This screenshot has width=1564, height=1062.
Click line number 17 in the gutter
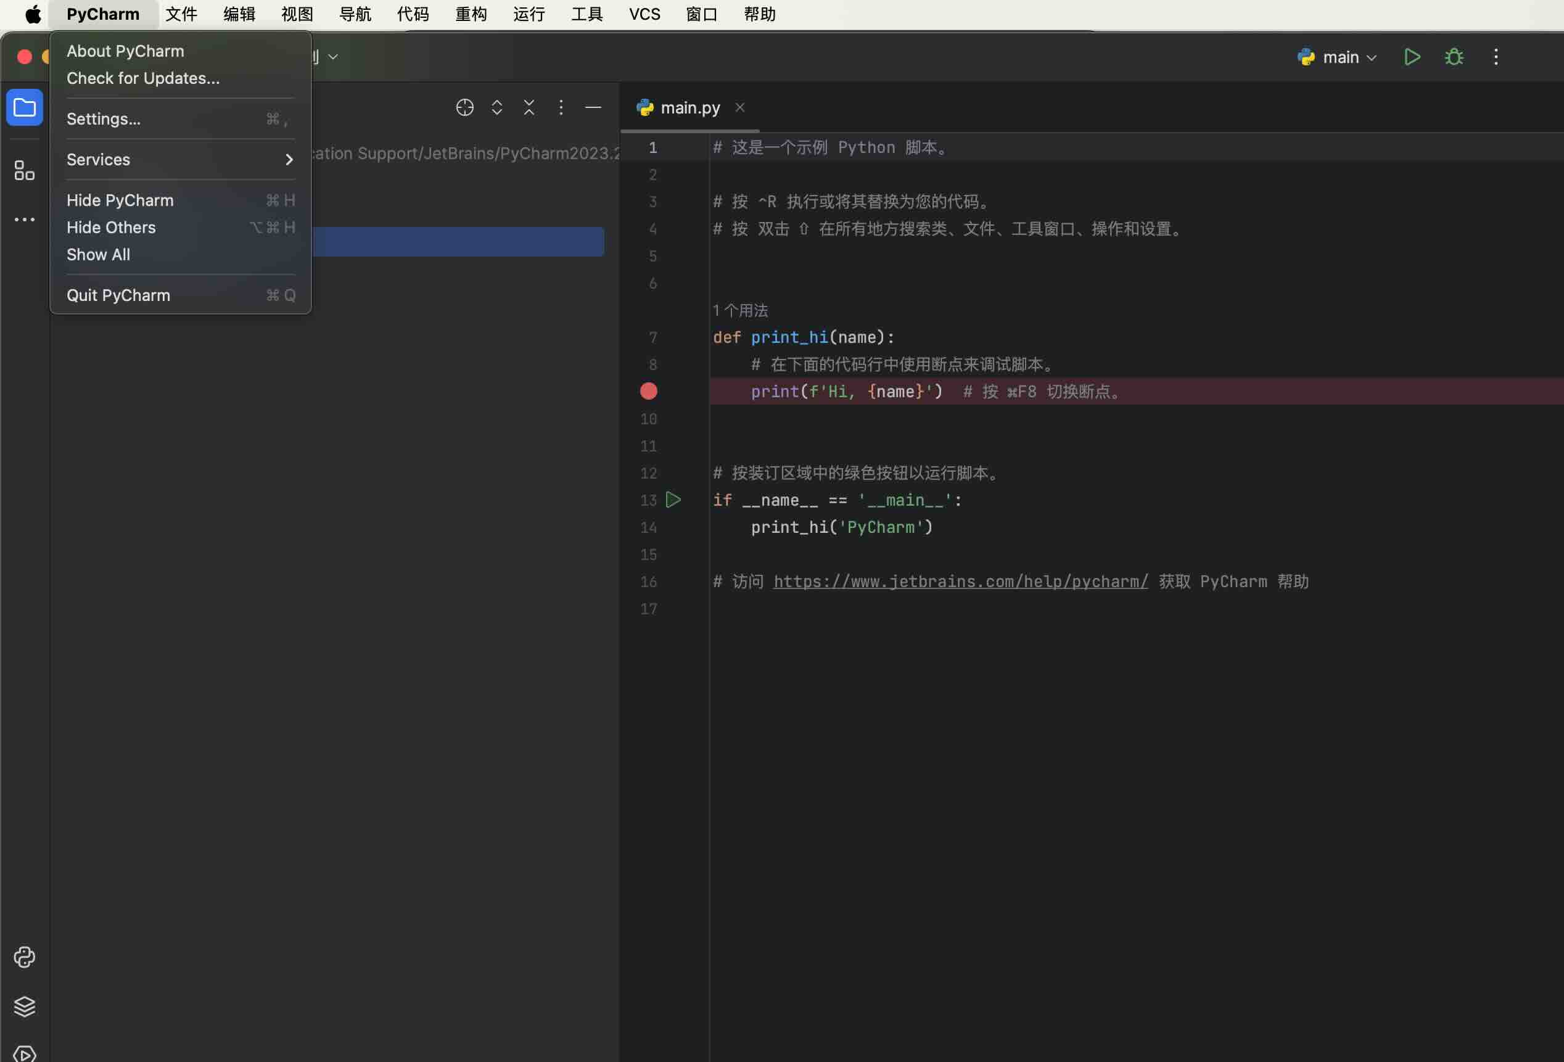pos(648,609)
